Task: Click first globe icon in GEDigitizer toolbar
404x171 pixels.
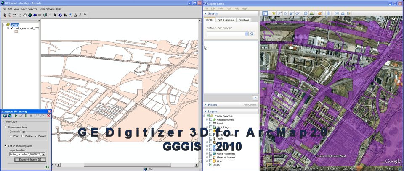Action: click(x=5, y=116)
